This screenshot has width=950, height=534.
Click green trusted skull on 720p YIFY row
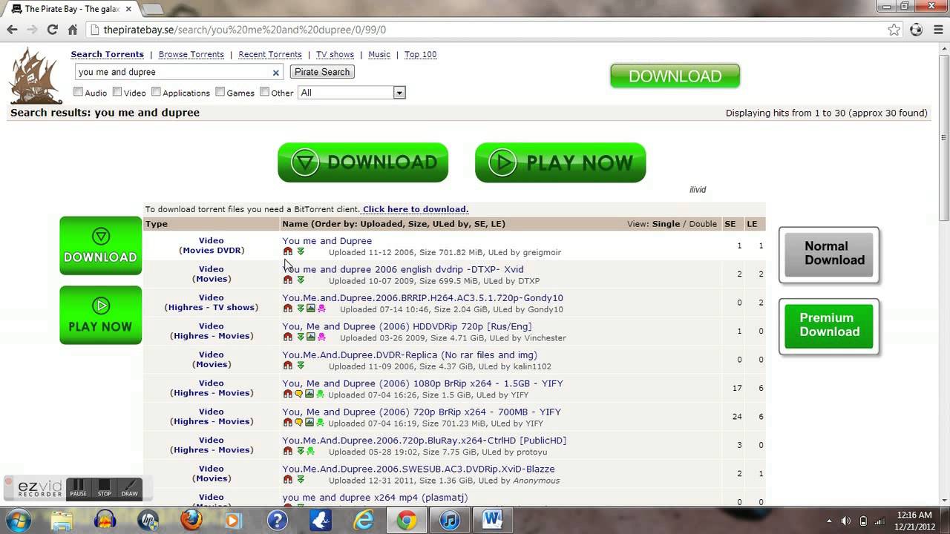point(320,423)
